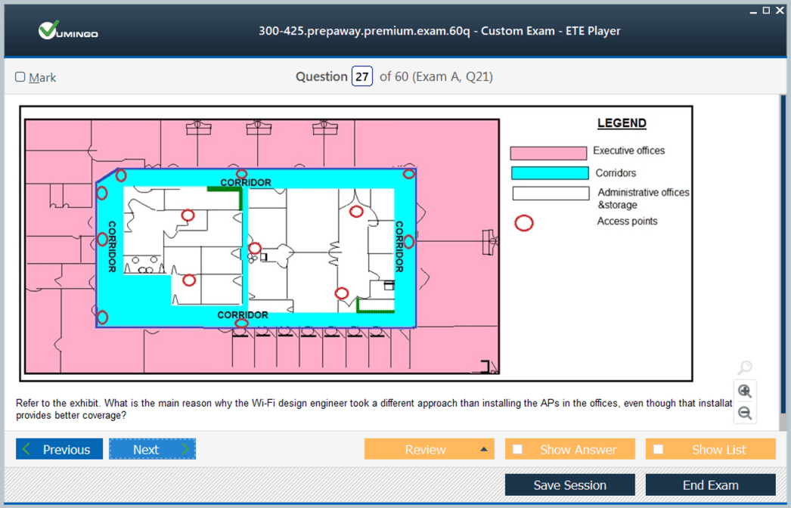Click the grayed reset zoom magnifier icon

click(x=745, y=367)
